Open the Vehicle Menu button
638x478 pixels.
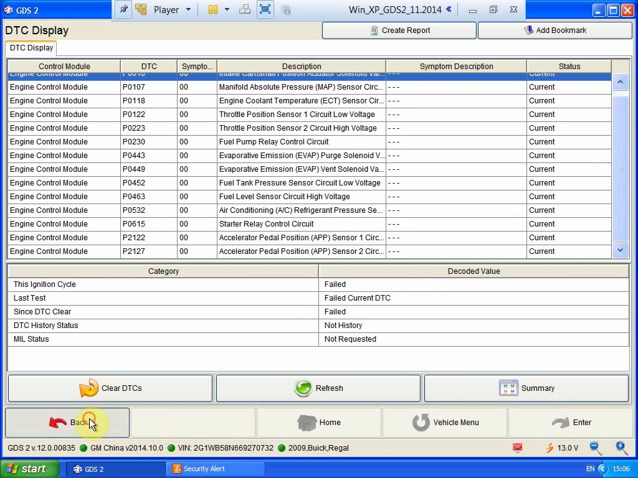coord(445,423)
